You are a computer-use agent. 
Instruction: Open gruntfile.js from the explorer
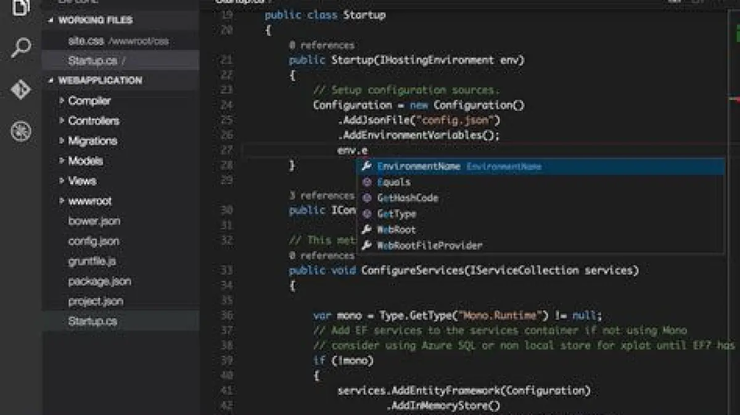(x=92, y=261)
